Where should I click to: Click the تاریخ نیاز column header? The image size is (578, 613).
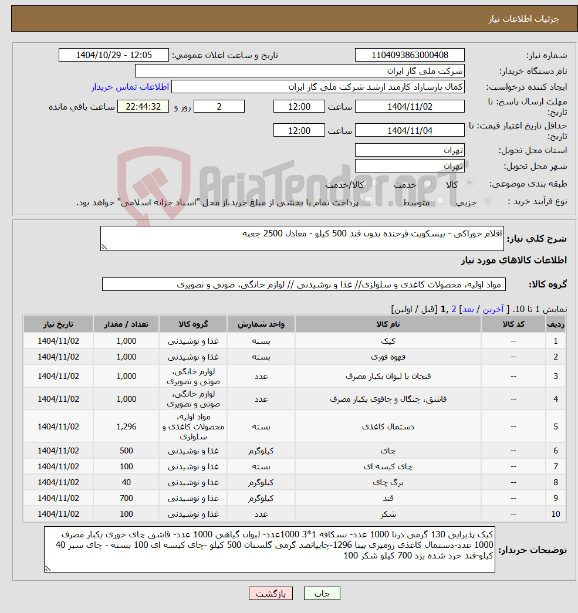pos(58,324)
